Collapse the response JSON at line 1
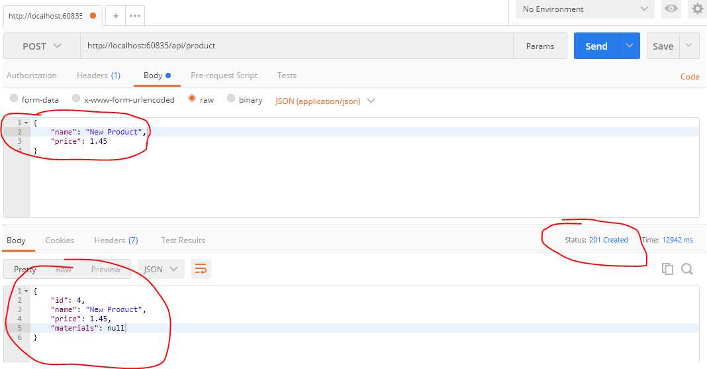The width and height of the screenshot is (707, 369). coord(26,291)
